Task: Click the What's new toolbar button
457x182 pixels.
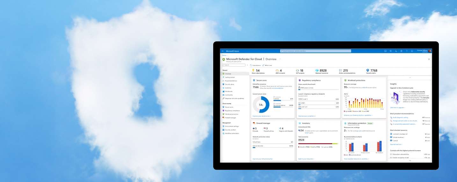Action: (x=267, y=65)
